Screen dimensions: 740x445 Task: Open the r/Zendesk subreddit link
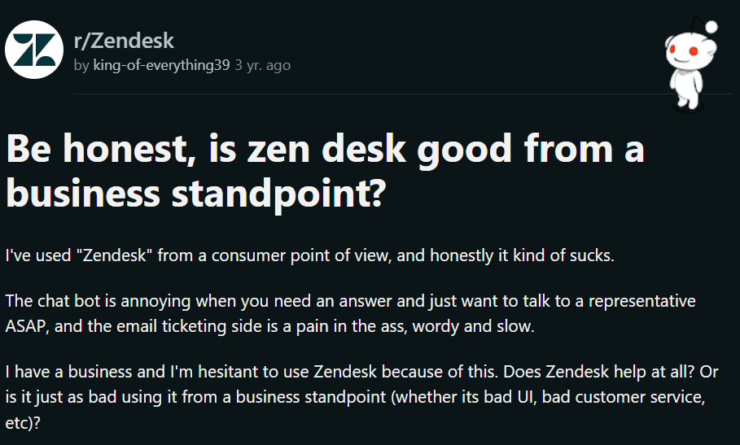pyautogui.click(x=124, y=40)
